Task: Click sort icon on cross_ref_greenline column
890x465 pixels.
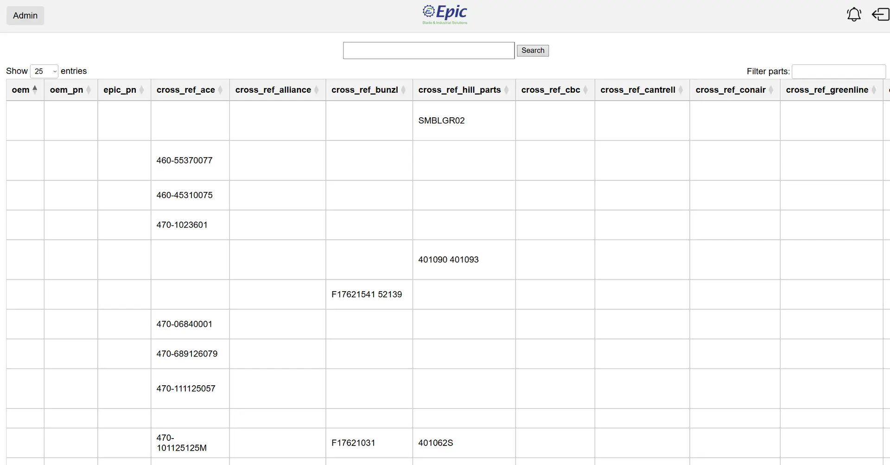Action: [x=874, y=90]
